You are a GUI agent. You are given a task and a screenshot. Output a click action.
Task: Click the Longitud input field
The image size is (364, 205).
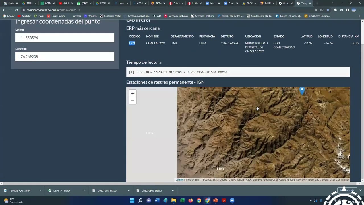click(x=65, y=56)
